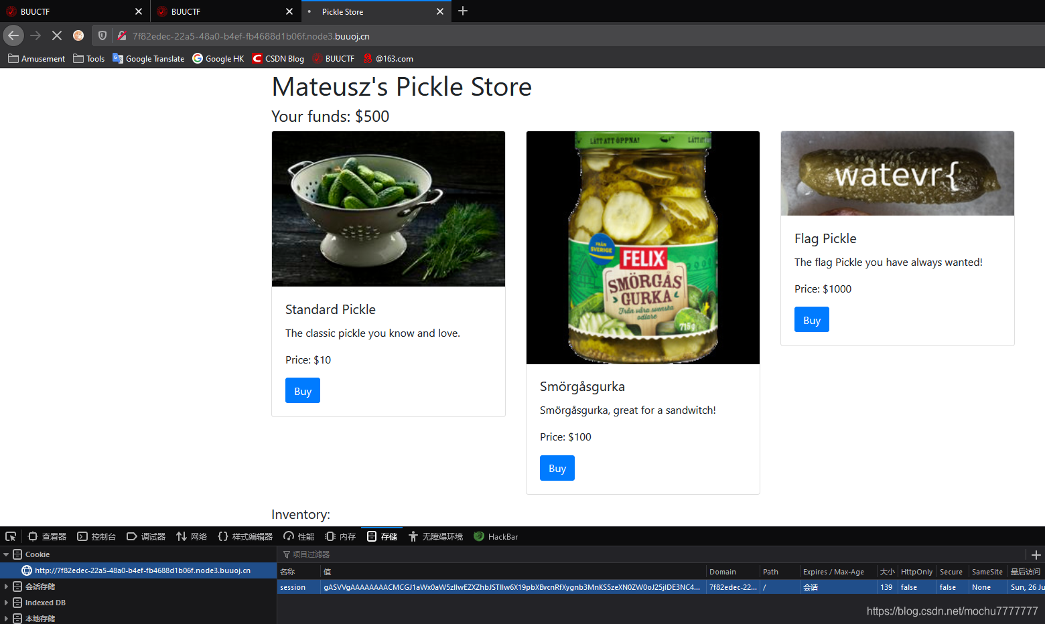
Task: Click the tracking protection shield icon
Action: pyautogui.click(x=102, y=35)
